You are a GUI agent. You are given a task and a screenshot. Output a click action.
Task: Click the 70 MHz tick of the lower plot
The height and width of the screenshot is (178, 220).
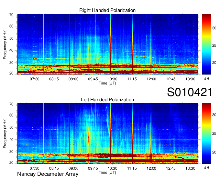click(x=11, y=104)
